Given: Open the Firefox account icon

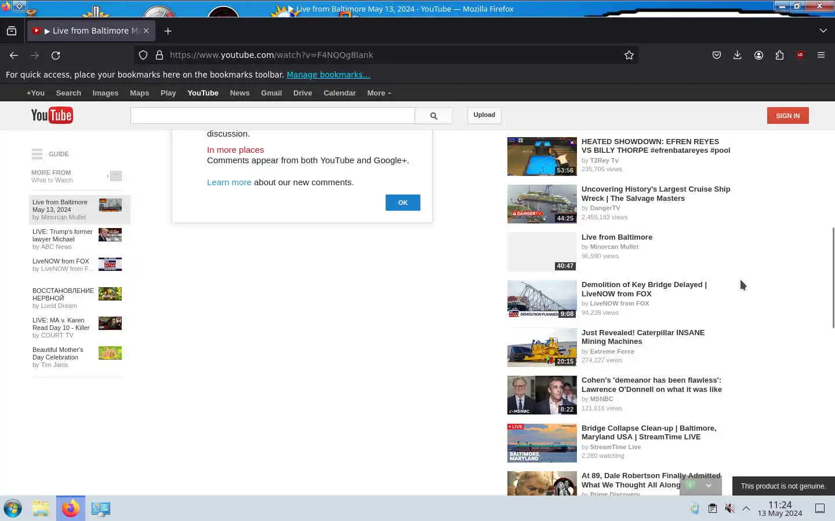Looking at the screenshot, I should tap(758, 55).
